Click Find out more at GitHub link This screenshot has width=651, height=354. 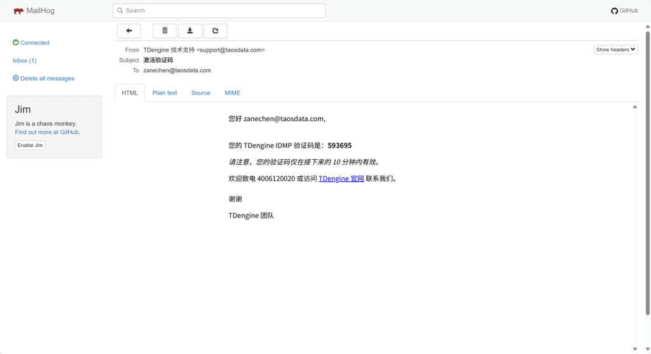point(46,132)
